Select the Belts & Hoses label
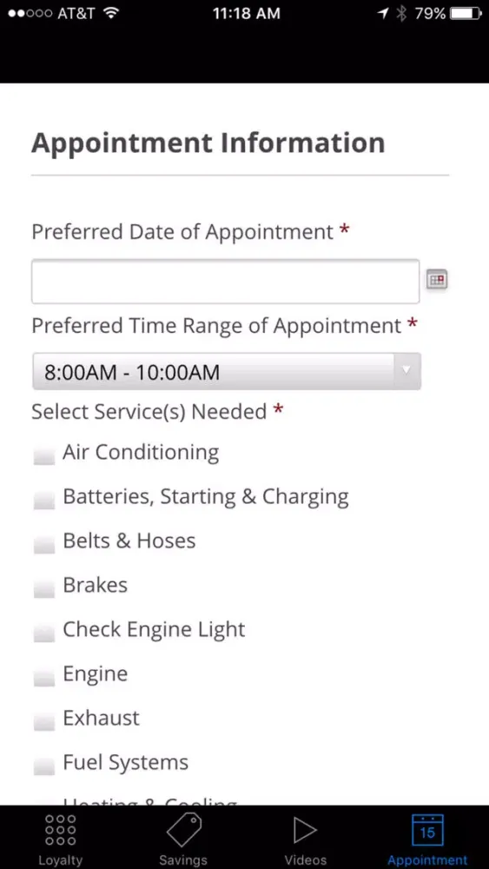 [129, 541]
